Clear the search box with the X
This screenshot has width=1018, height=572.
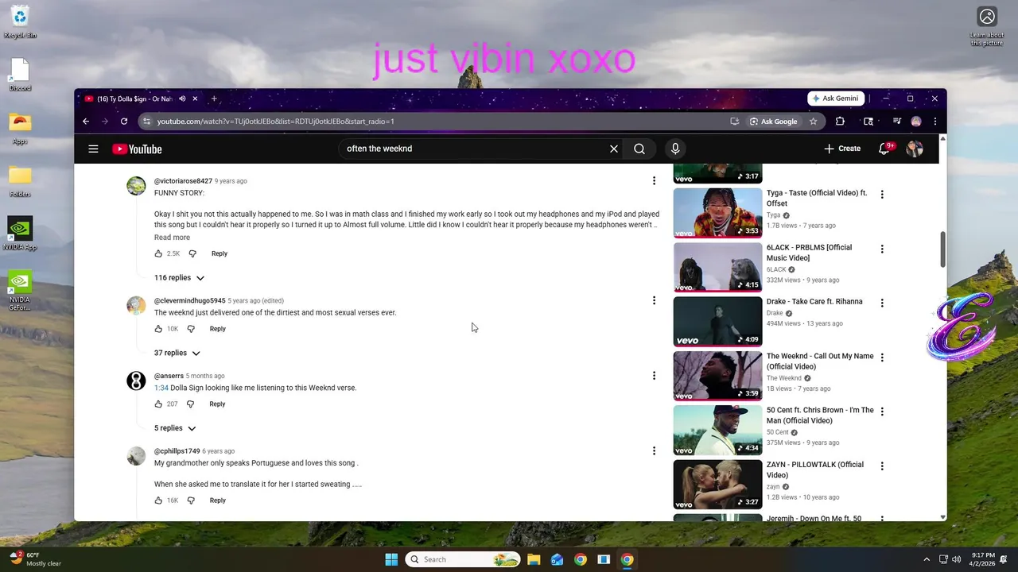614,149
